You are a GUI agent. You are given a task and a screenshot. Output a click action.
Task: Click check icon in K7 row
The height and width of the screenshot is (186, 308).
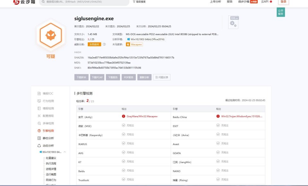(x=124, y=161)
